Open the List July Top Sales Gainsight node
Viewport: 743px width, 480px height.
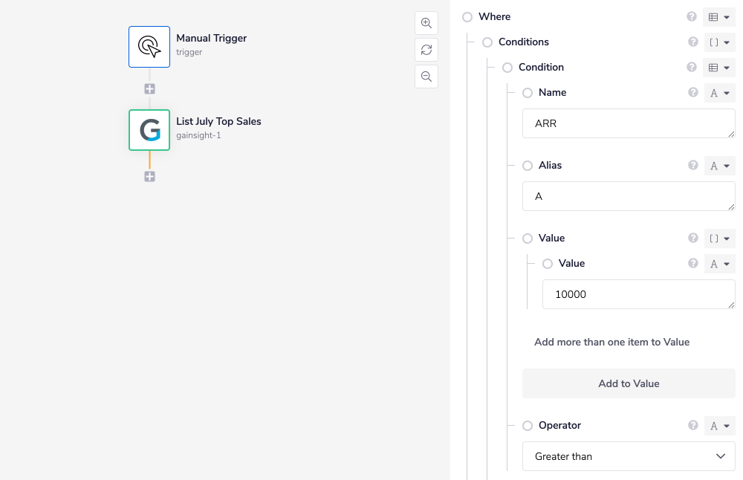[x=149, y=130]
